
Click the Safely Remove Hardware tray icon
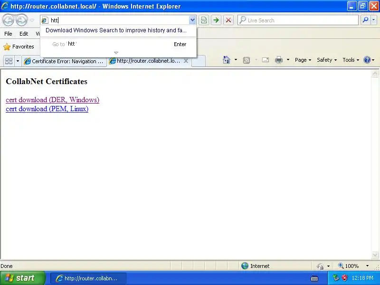coord(336,278)
